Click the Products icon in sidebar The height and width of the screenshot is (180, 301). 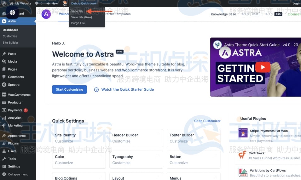tap(4, 102)
